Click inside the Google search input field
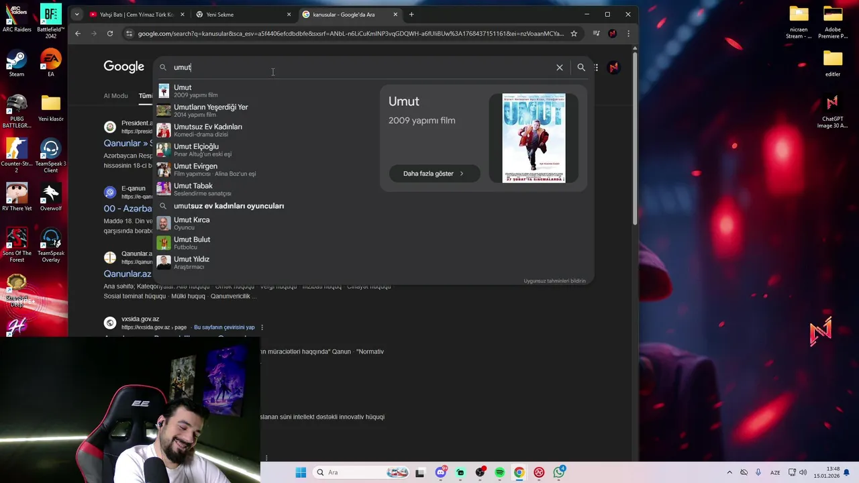 [362, 67]
